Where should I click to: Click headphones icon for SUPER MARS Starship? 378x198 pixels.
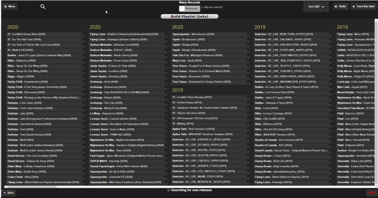(x=166, y=161)
